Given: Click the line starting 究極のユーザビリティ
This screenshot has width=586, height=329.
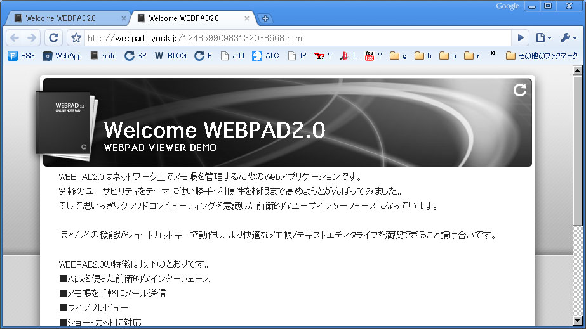Looking at the screenshot, I should pos(231,191).
